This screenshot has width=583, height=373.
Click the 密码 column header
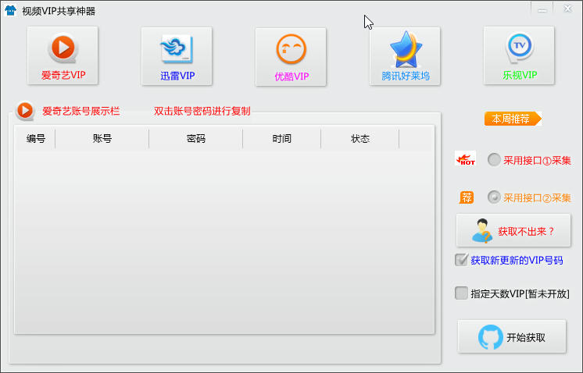[195, 139]
